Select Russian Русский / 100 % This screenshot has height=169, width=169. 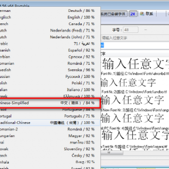point(50,77)
